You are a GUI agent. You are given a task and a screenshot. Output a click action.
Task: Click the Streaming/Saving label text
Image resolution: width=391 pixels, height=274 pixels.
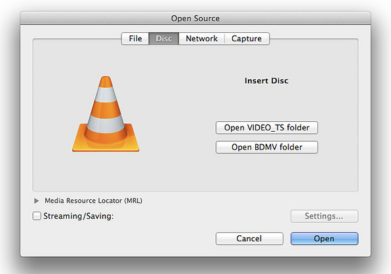[x=79, y=216]
